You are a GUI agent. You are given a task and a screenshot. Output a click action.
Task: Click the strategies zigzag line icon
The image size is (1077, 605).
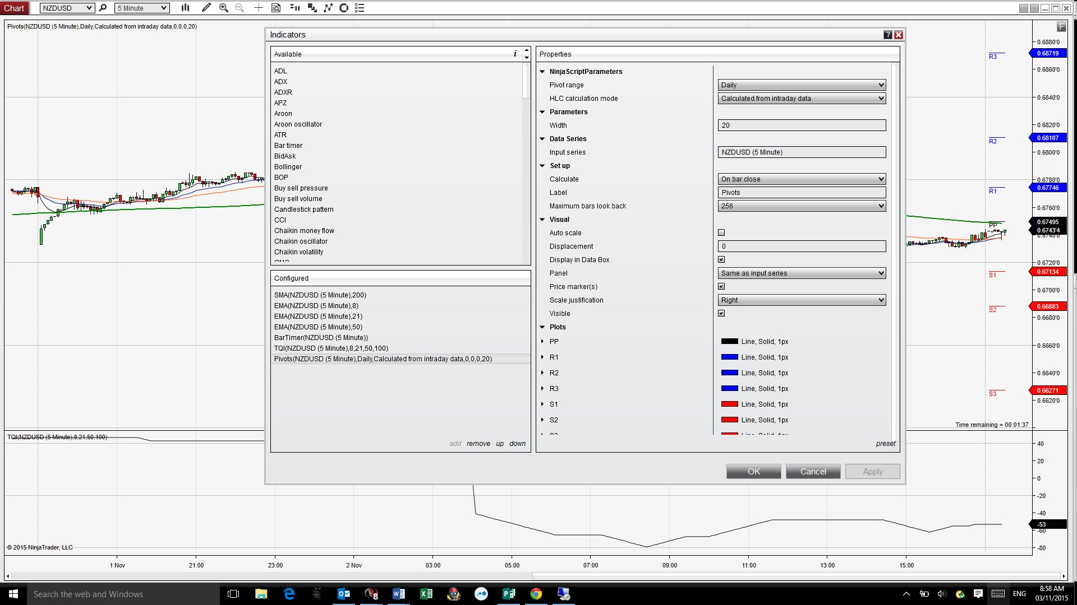tap(328, 8)
